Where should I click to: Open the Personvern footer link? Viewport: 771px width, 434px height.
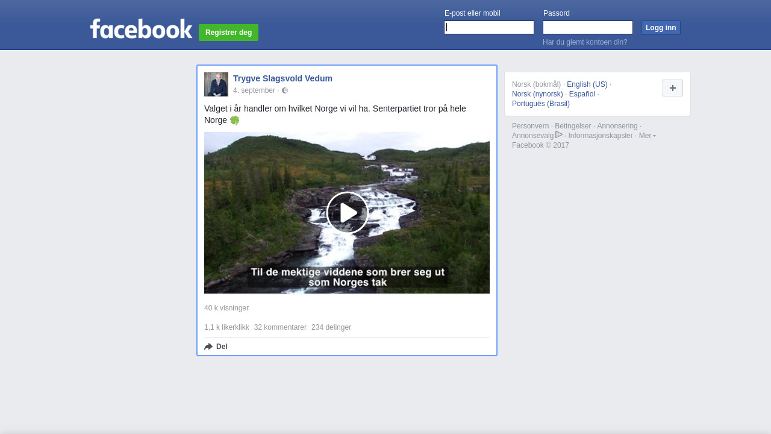coord(530,126)
